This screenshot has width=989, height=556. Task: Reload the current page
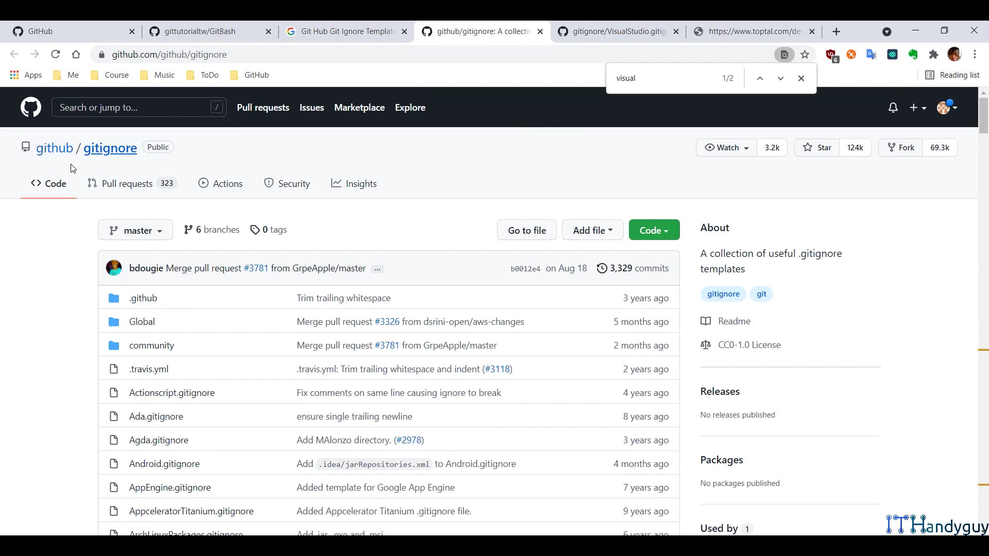pos(56,55)
